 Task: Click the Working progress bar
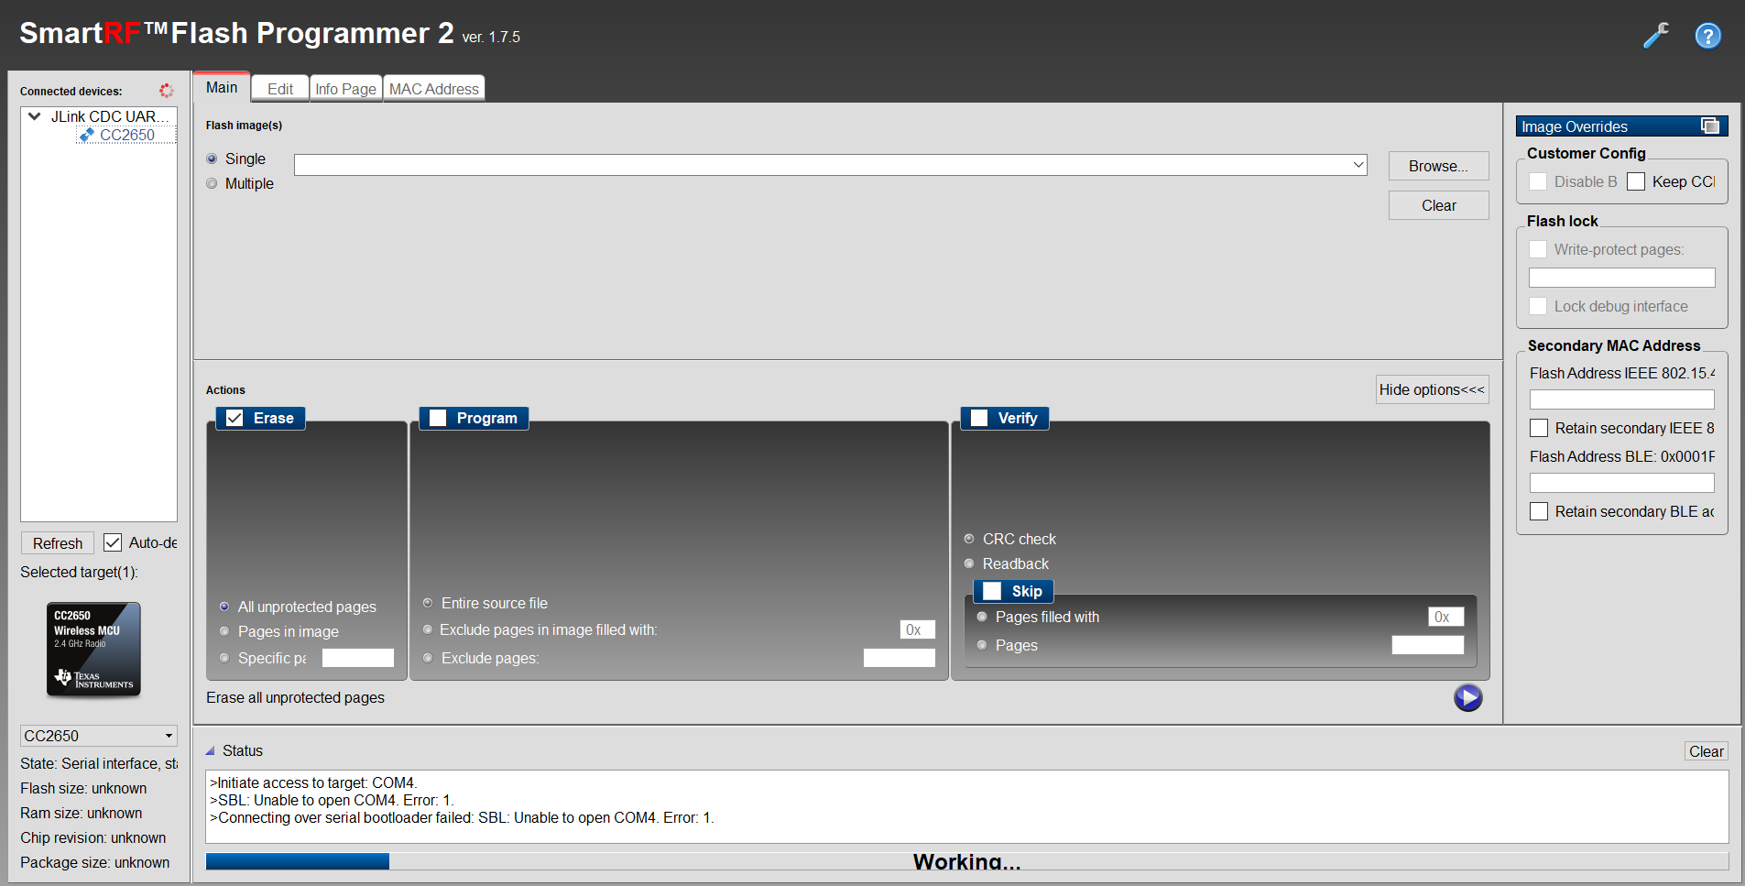[966, 861]
